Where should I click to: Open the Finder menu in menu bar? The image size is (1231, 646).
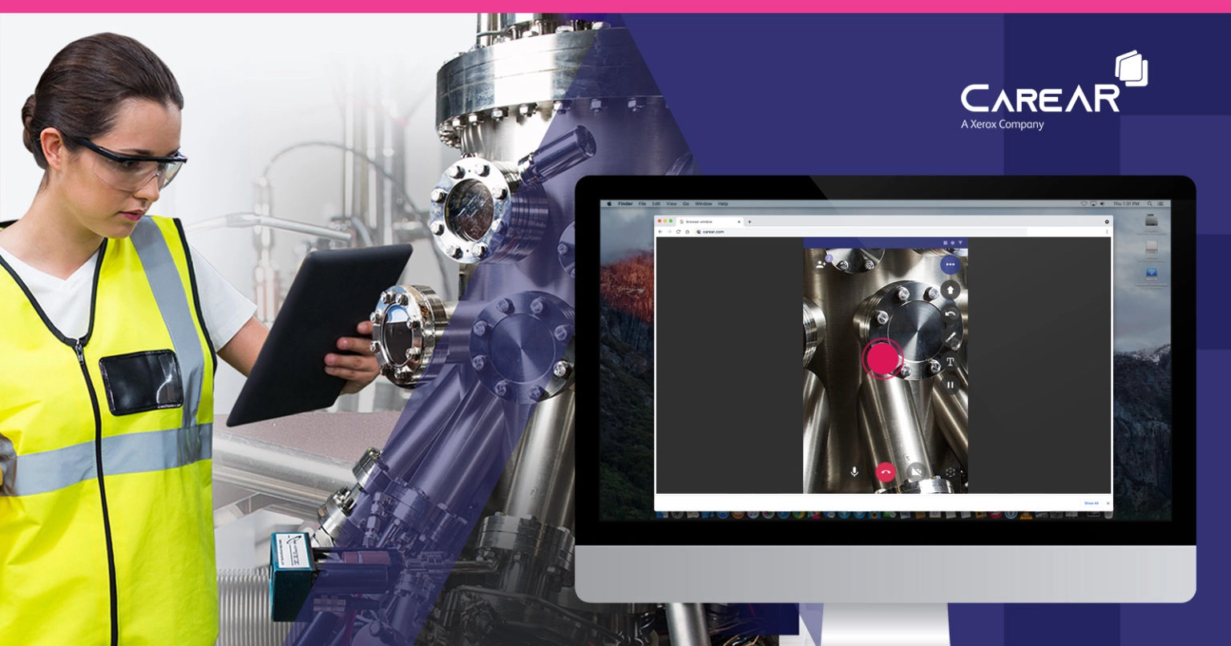pyautogui.click(x=625, y=204)
